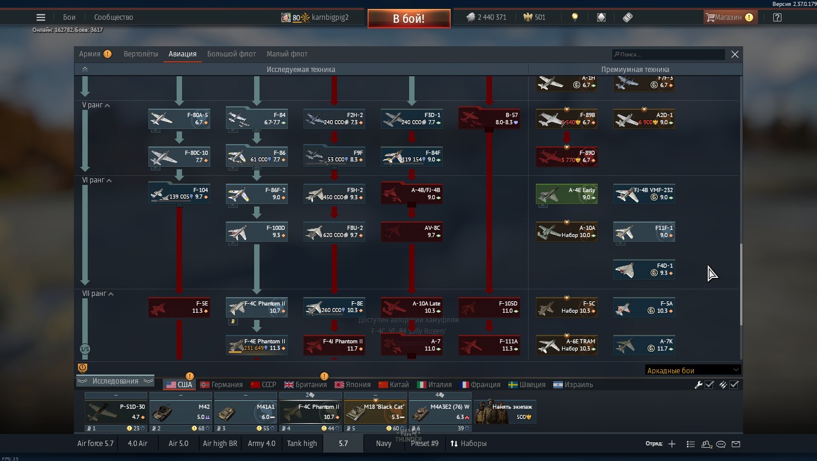Open the Battle Pass ticket icon
817x461 pixels.
[628, 17]
